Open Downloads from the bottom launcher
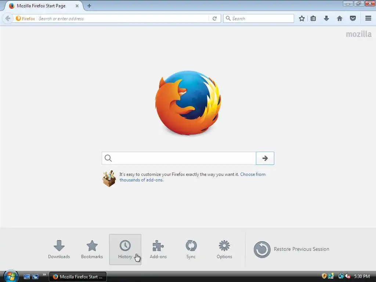This screenshot has height=282, width=376. click(59, 249)
